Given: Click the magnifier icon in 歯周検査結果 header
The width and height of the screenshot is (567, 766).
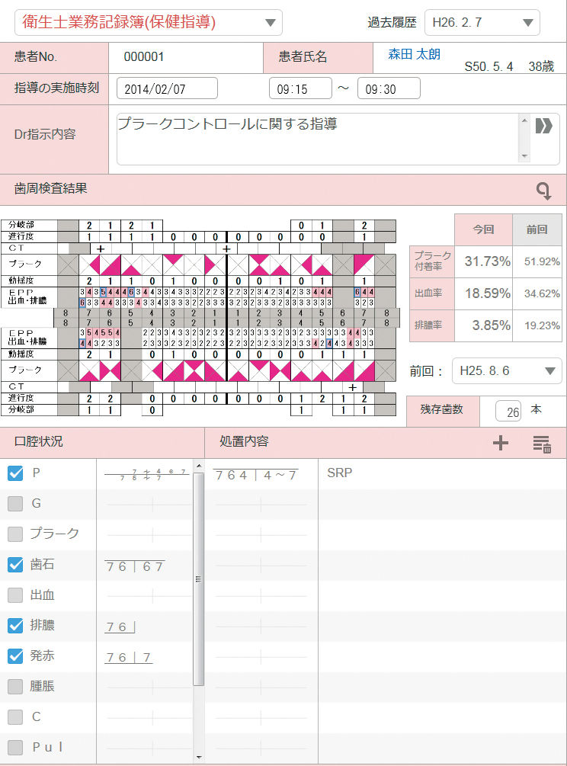Looking at the screenshot, I should [543, 191].
